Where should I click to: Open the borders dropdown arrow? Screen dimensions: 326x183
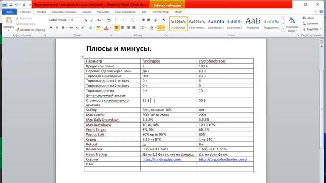point(164,28)
